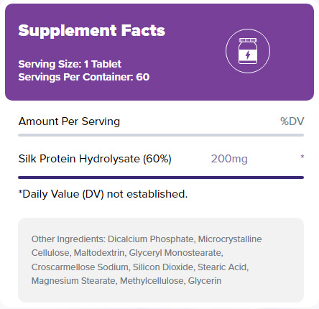
Task: Click the asterisk in the %DV column
Action: (302, 157)
